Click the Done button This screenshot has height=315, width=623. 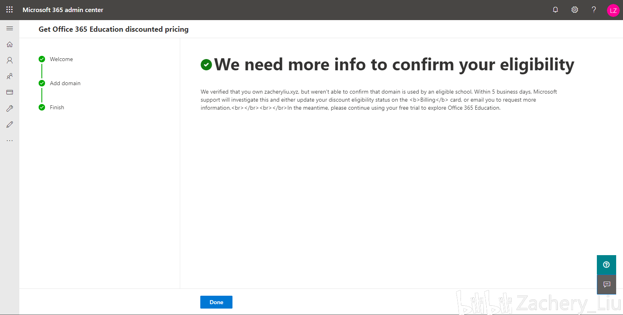[216, 302]
